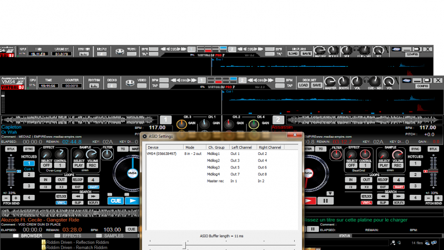Click the film reel video icon
Image resolution: width=444 pixels, height=250 pixels.
(130, 83)
